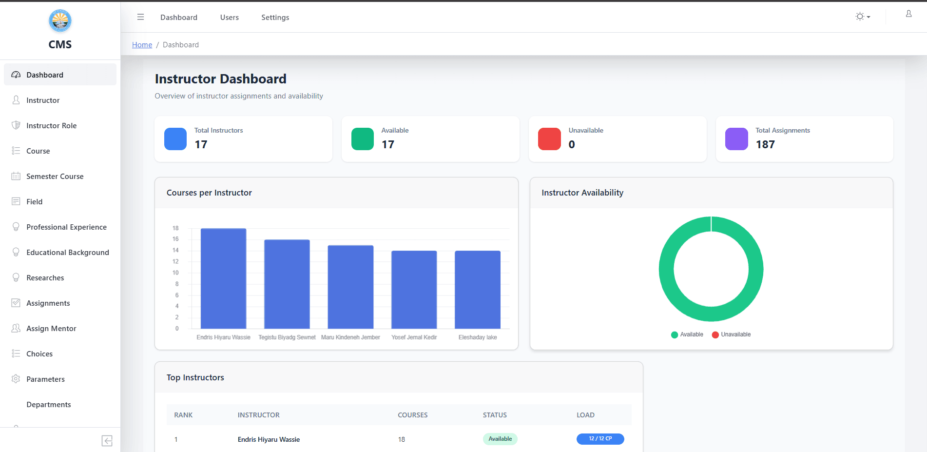Click the Course list icon
Screen dimensions: 927x452
point(16,151)
